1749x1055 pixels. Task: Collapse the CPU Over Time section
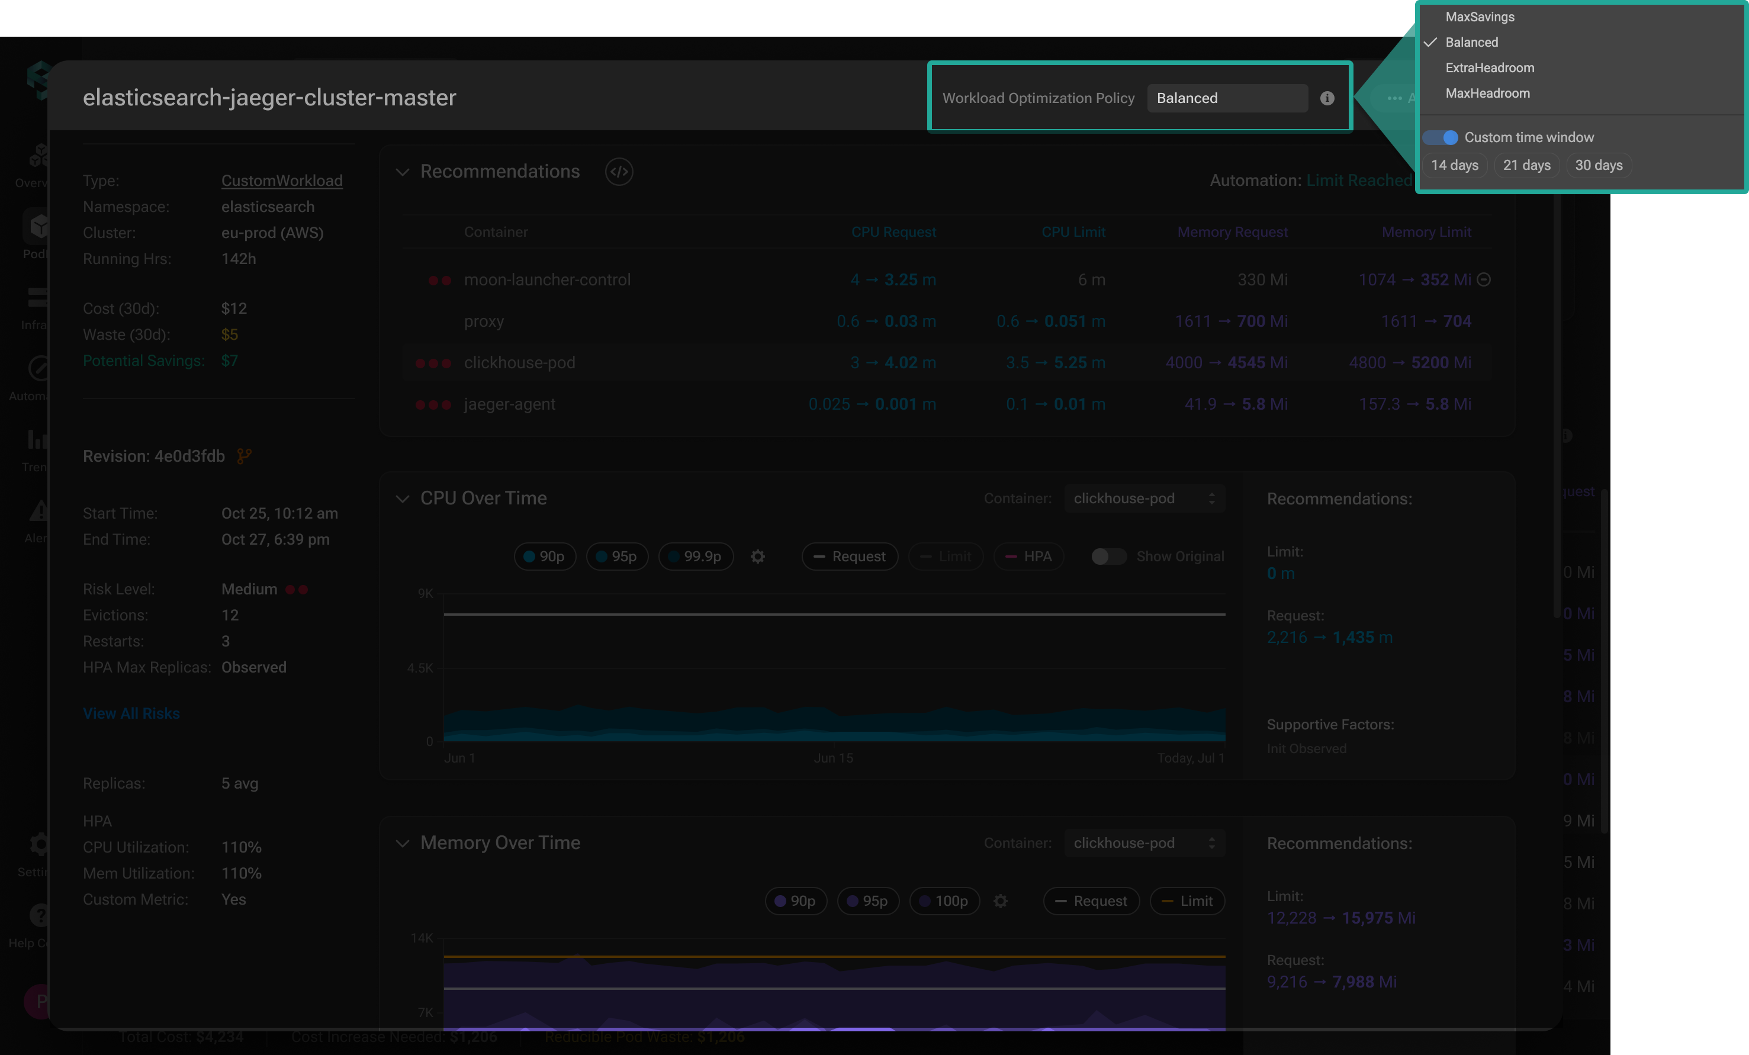403,498
